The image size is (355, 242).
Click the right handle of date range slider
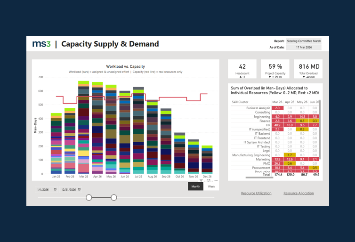click(x=114, y=198)
